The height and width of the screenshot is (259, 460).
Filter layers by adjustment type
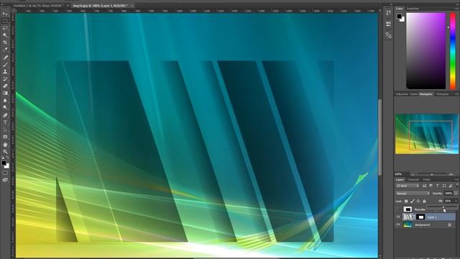(431, 186)
